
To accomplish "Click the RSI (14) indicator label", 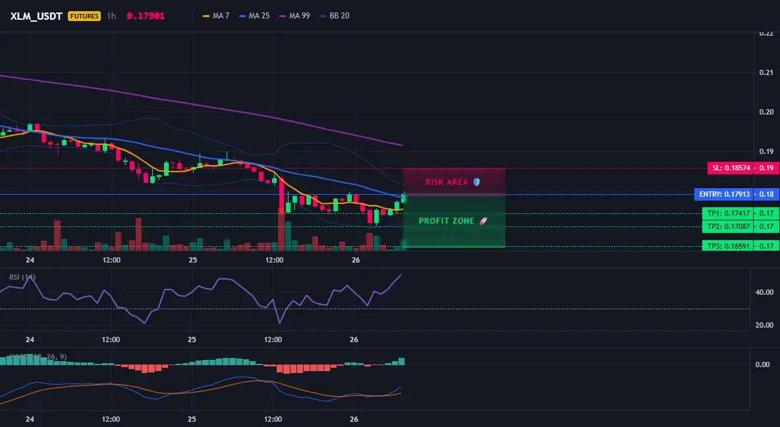I will (22, 277).
